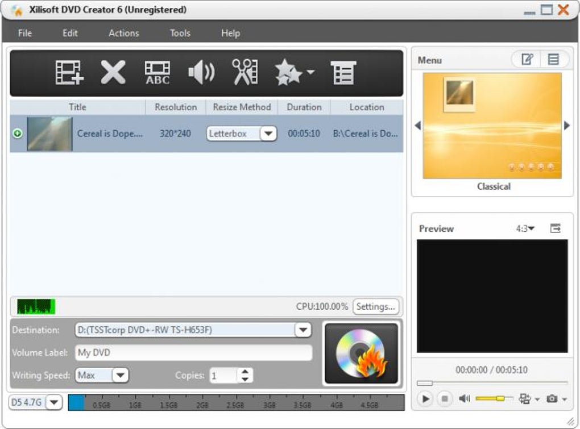Click the Edit Menu pencil icon
Image resolution: width=580 pixels, height=429 pixels.
click(527, 59)
